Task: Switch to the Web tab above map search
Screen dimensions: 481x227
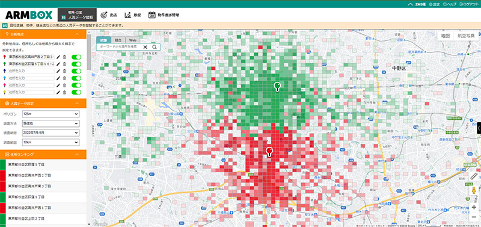Action: (132, 40)
